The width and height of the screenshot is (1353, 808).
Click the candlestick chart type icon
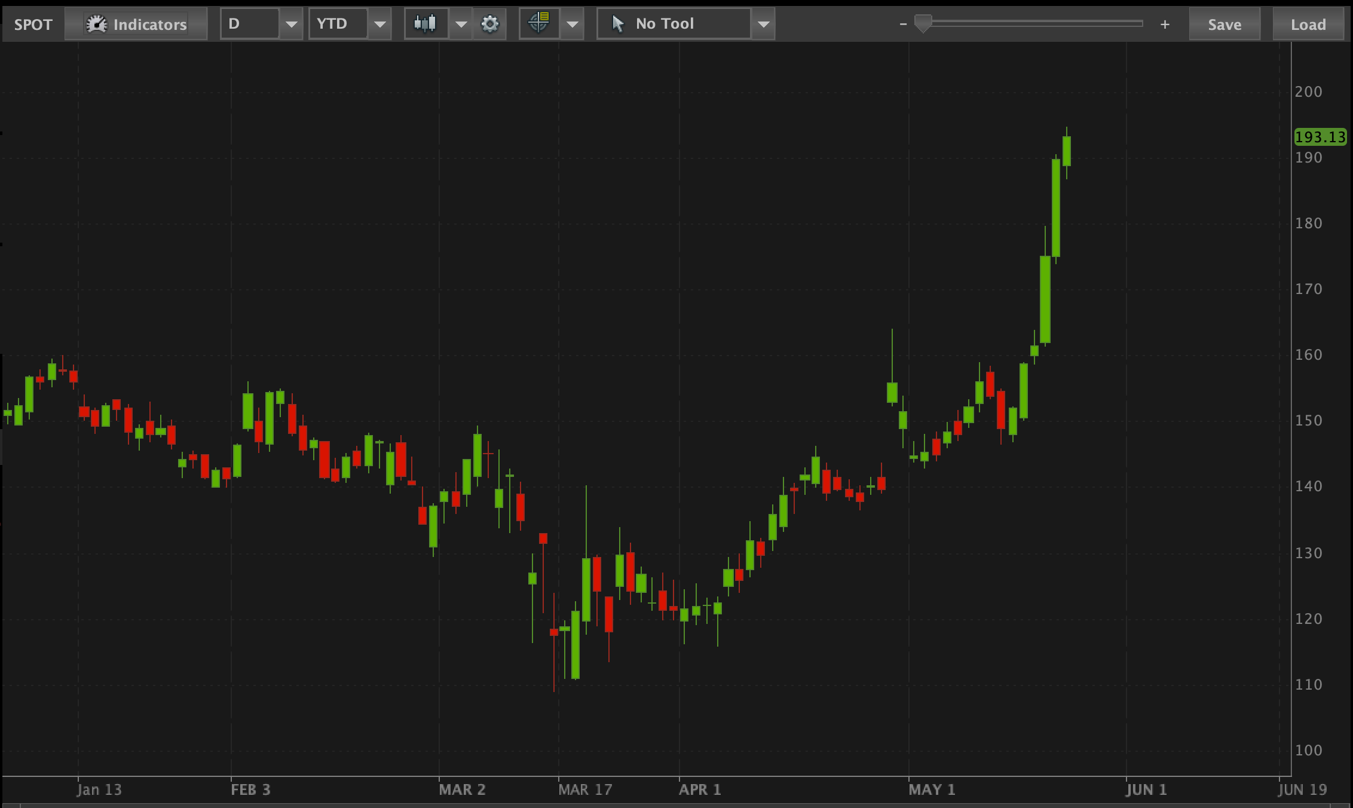(x=425, y=24)
